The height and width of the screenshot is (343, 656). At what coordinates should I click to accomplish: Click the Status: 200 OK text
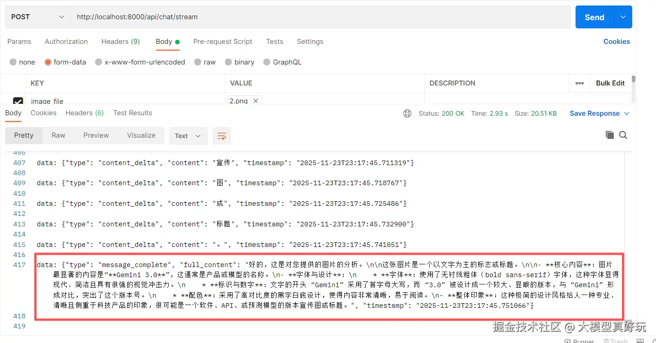[x=442, y=113]
